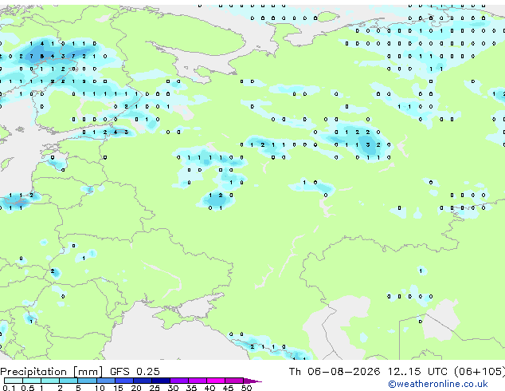The image size is (505, 391).
Task: Select the 40–45 mm magenta legend swatch
Action: [216, 381]
